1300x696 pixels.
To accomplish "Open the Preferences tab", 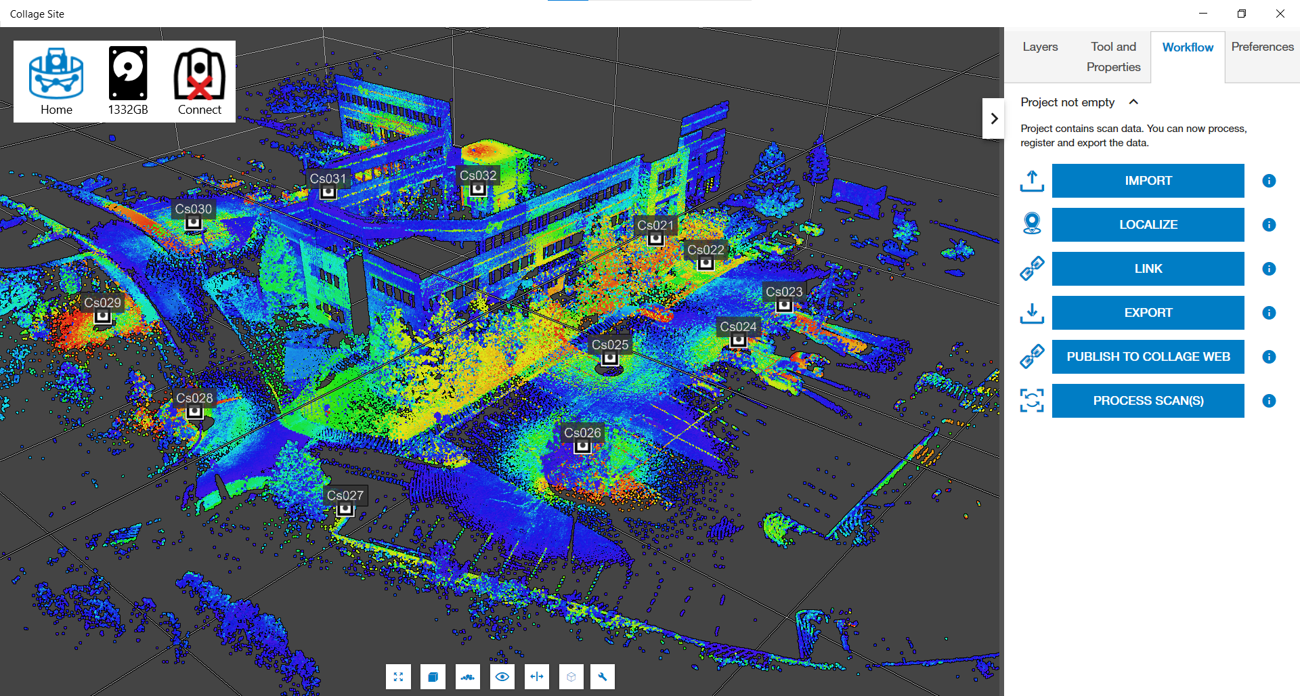I will (x=1262, y=47).
